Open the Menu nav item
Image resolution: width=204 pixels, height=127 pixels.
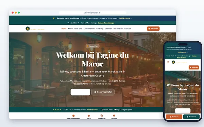70,29
